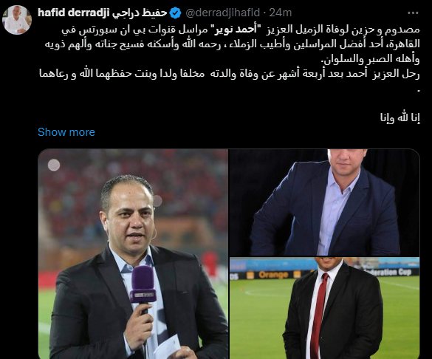Expand the tweet with Show more
This screenshot has width=432, height=359.
(66, 132)
